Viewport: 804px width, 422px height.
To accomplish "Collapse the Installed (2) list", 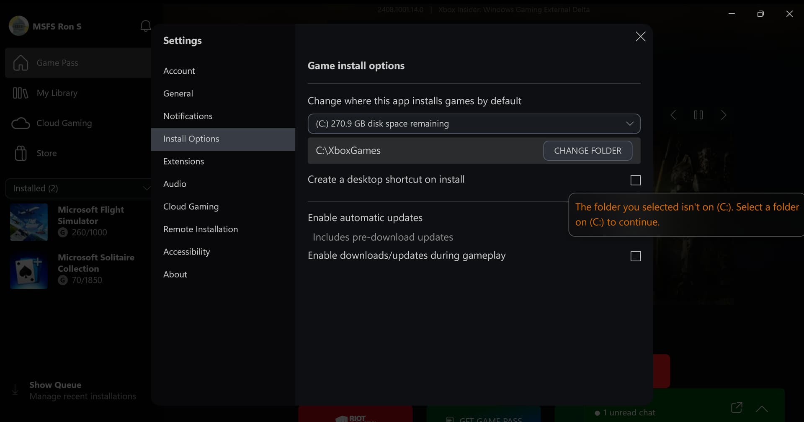I will coord(146,188).
